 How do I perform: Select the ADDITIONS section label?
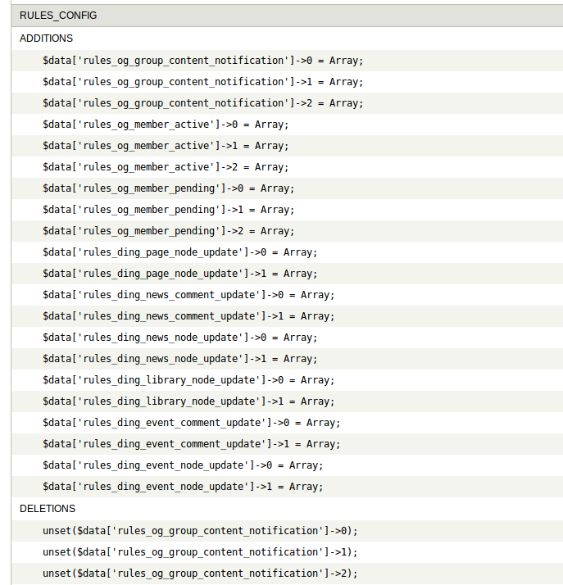(x=46, y=39)
